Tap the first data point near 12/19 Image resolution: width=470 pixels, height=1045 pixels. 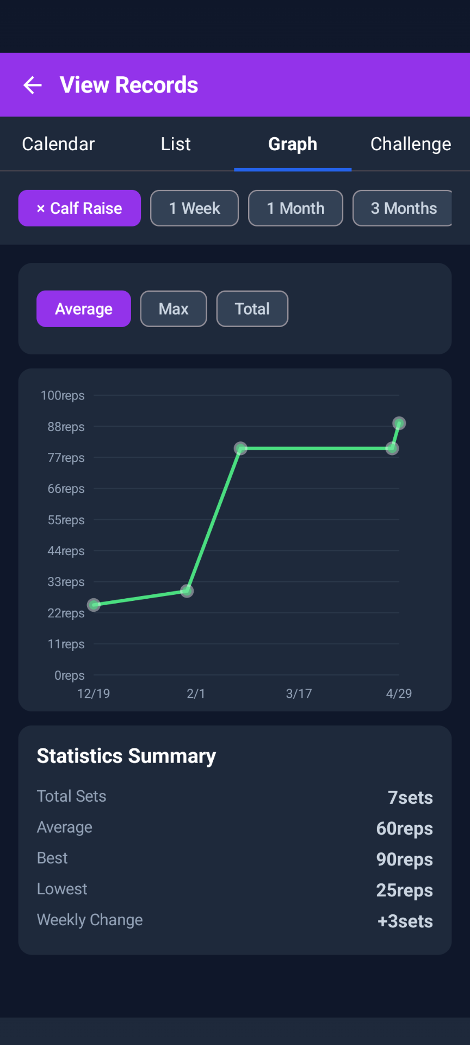point(94,605)
